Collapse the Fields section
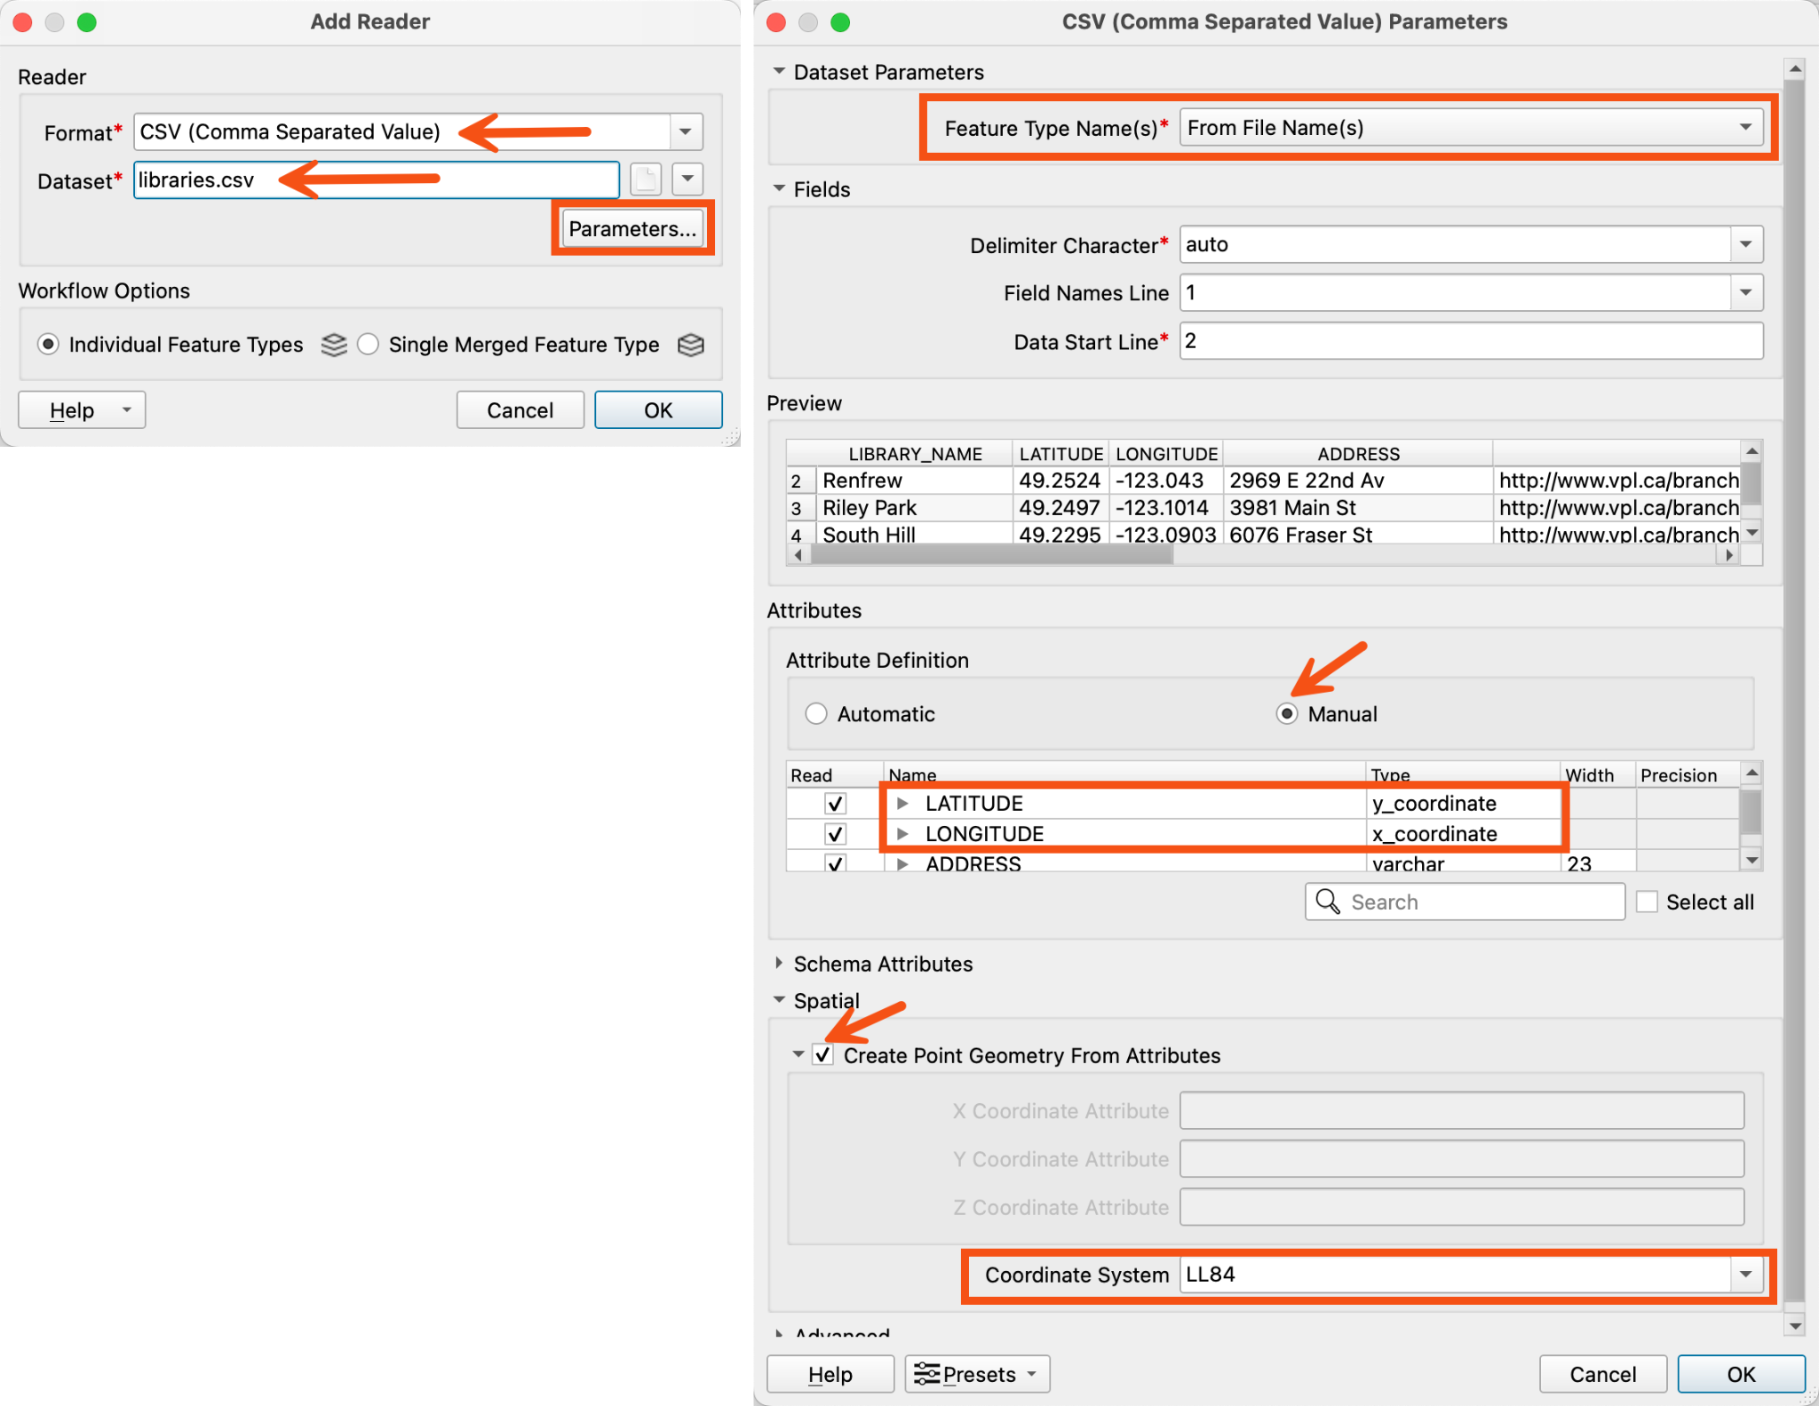 pos(779,188)
